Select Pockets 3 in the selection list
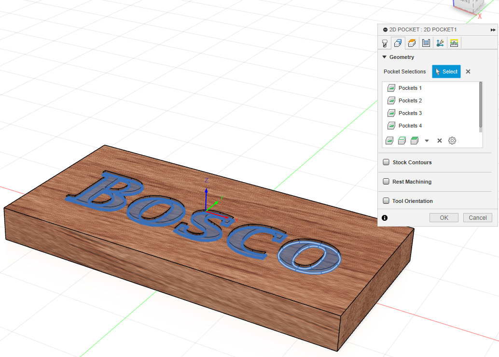This screenshot has height=357, width=499. coord(410,113)
